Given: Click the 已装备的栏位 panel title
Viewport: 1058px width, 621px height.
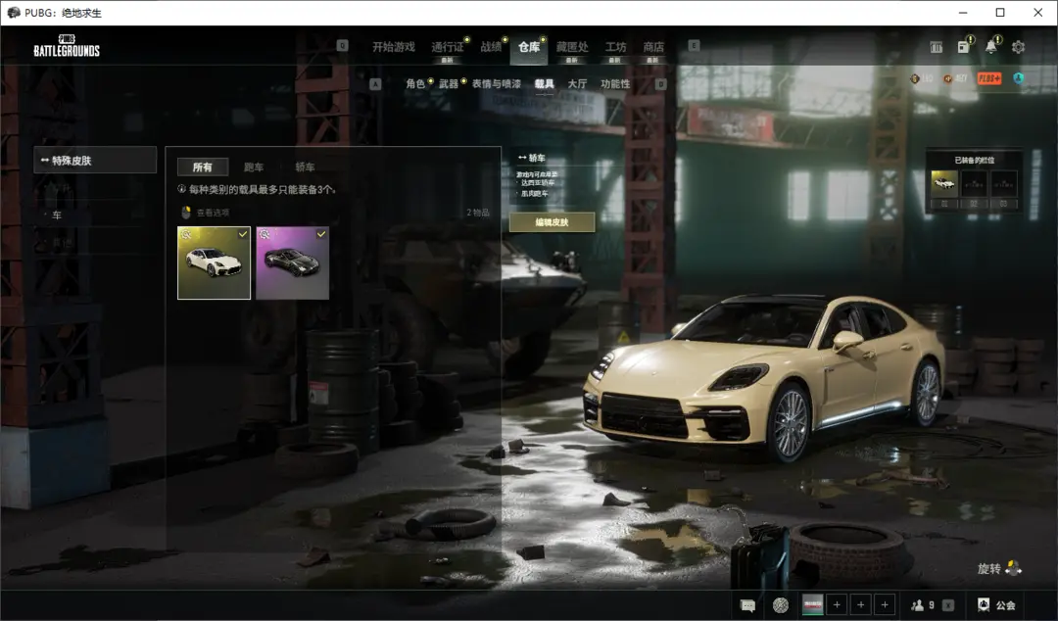Looking at the screenshot, I should 975,160.
